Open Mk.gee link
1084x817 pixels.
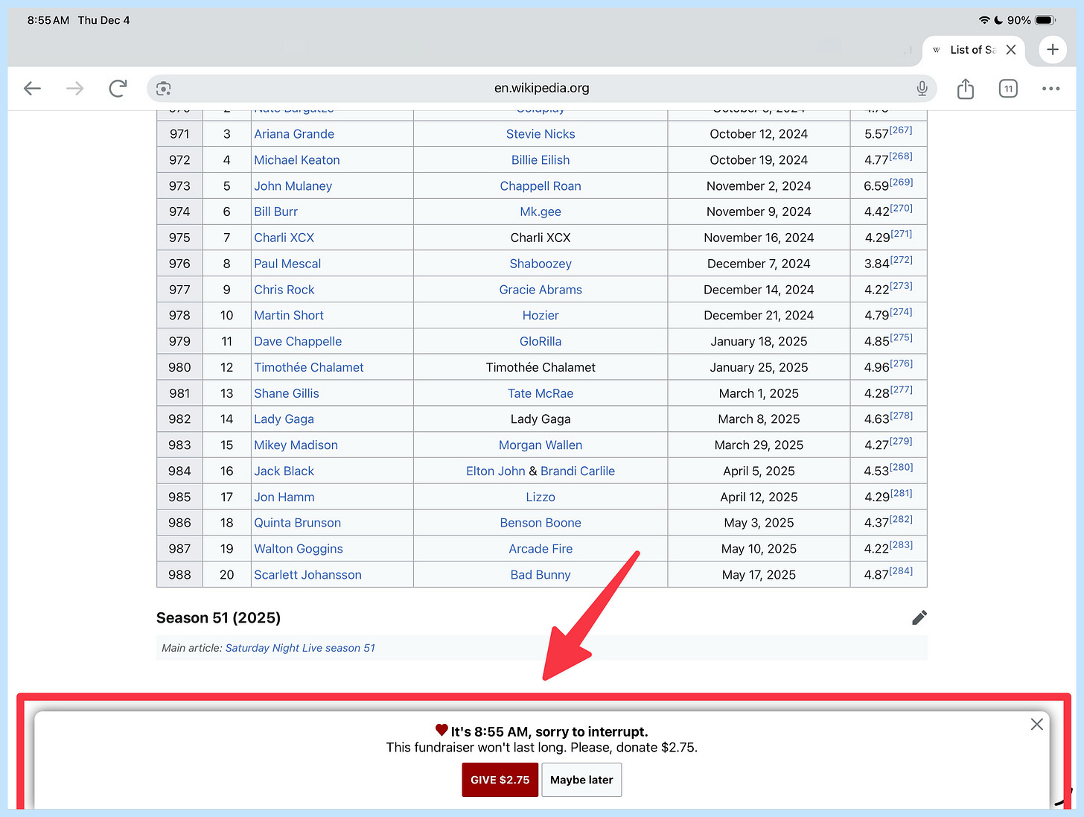coord(541,212)
